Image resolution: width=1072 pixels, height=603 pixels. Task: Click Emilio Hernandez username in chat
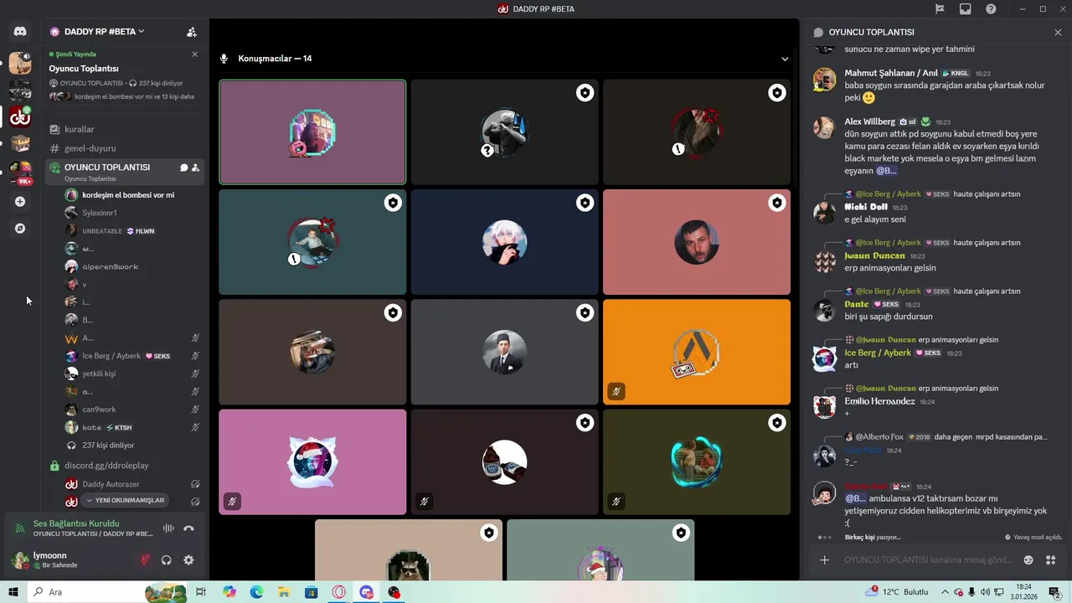coord(879,401)
